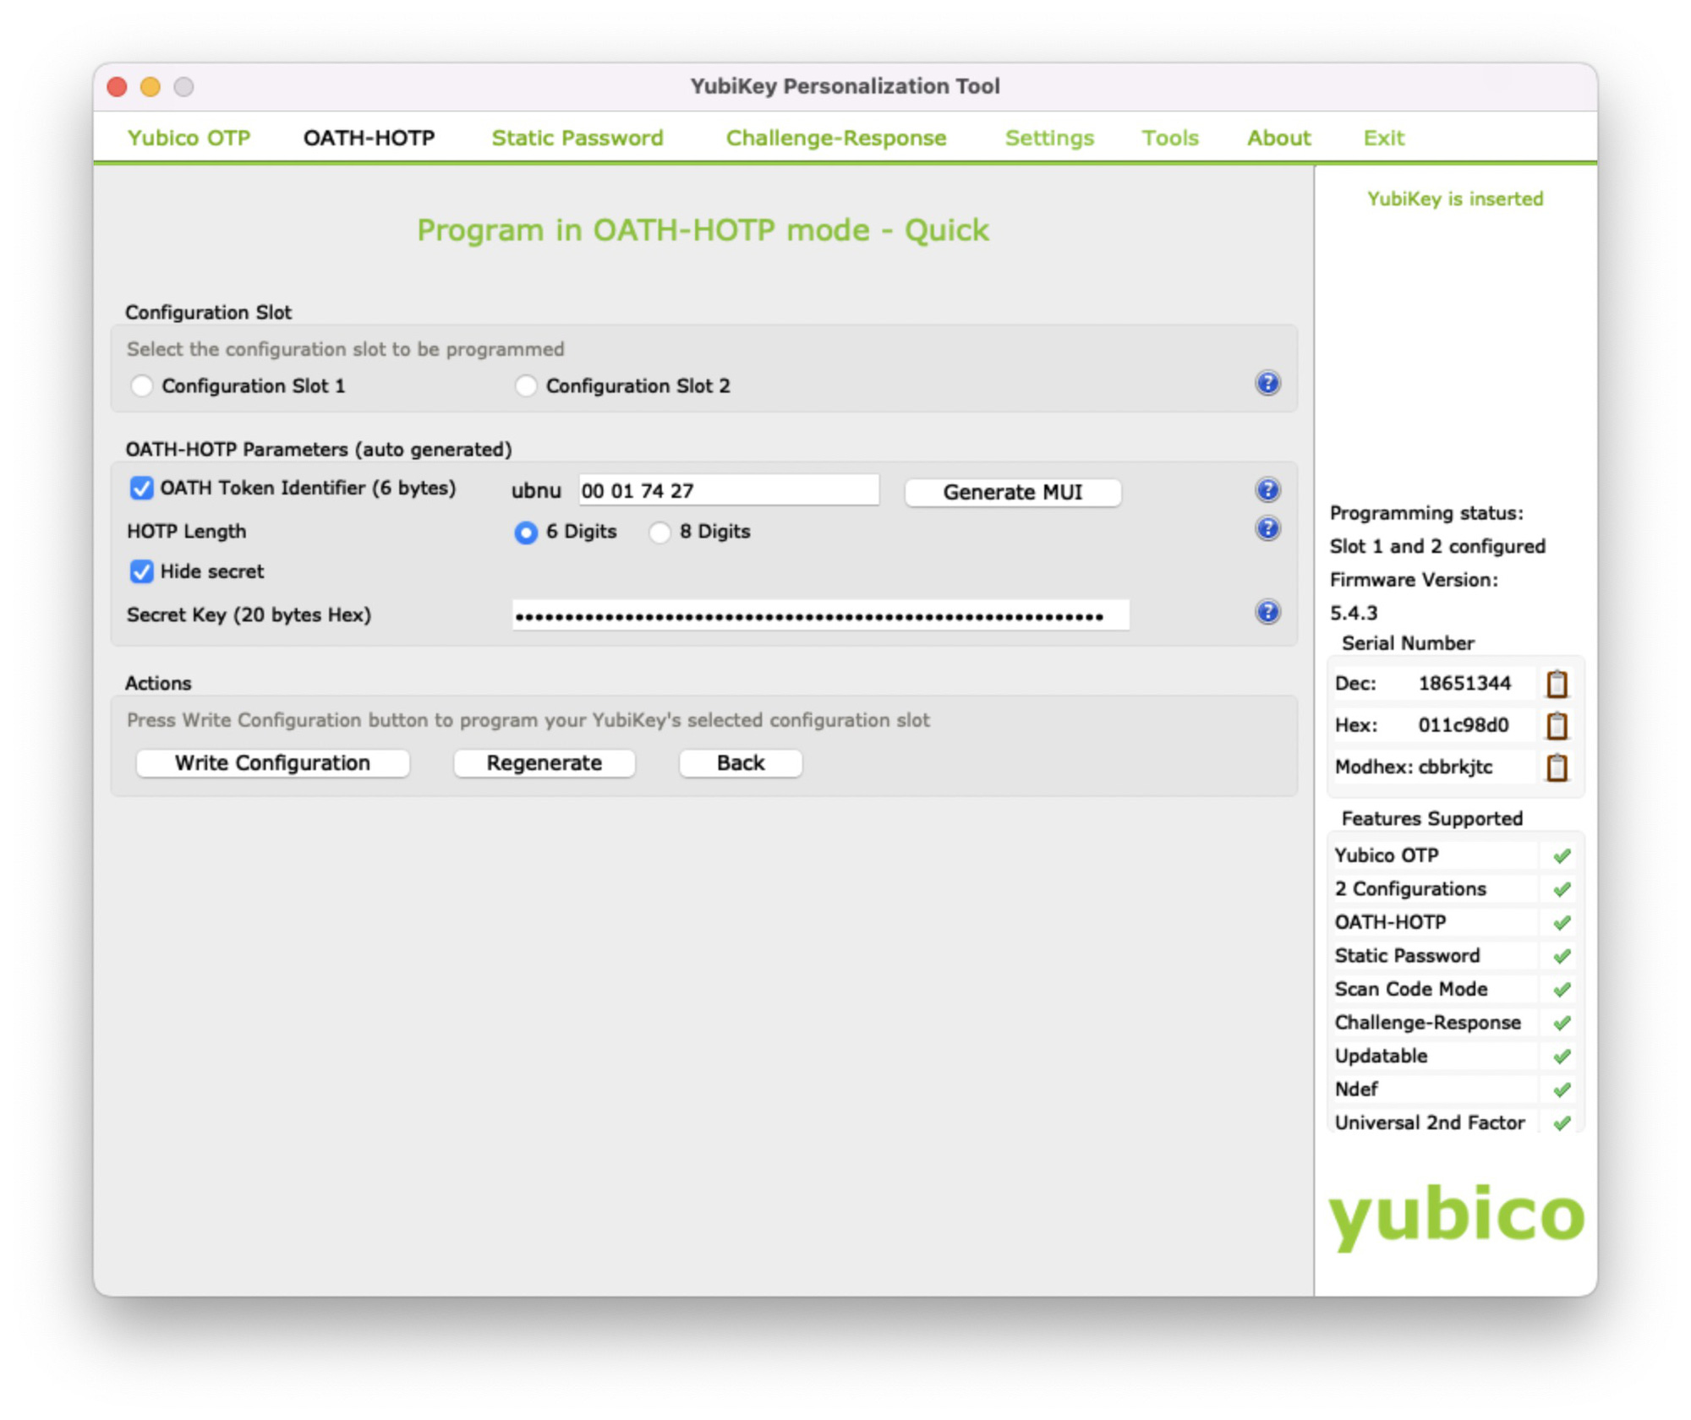This screenshot has width=1691, height=1420.
Task: Open help icon for HOTP Length
Action: click(x=1267, y=528)
